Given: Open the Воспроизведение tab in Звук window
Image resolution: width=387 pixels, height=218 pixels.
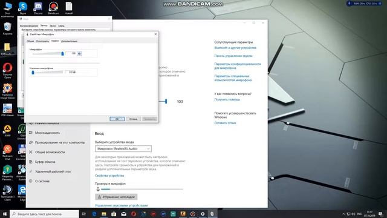Looking at the screenshot, I should [x=29, y=25].
